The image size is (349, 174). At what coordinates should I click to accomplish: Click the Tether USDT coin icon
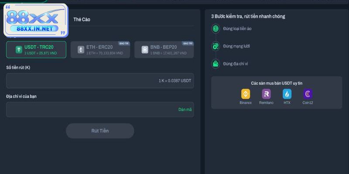pos(19,50)
